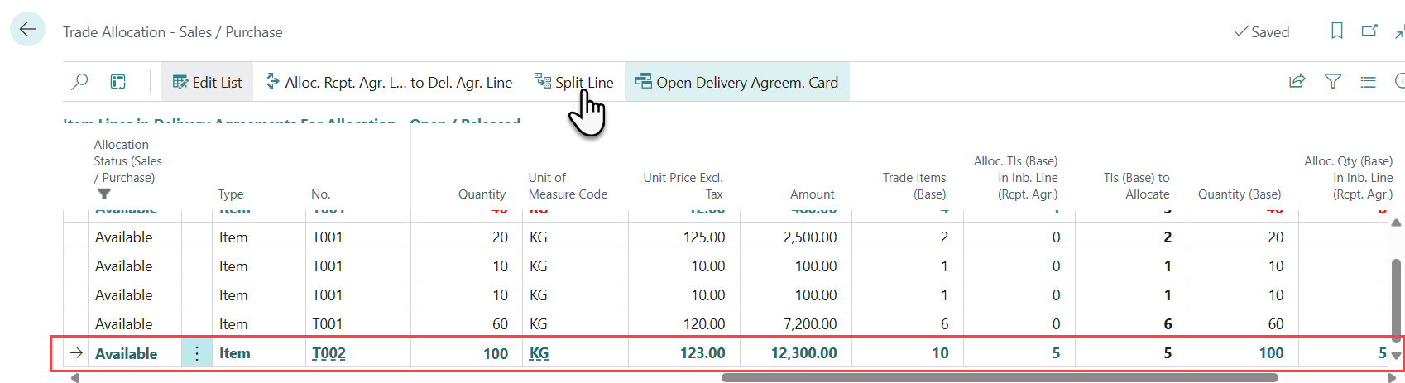Toggle Edit List mode
Image resolution: width=1405 pixels, height=383 pixels.
coord(207,82)
